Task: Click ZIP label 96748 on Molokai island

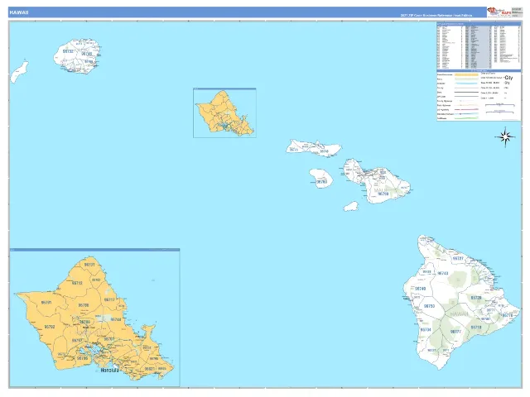Action: 324,151
